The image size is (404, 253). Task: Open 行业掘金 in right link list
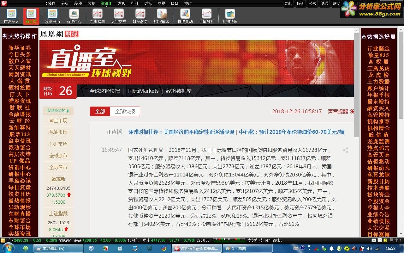click(378, 48)
